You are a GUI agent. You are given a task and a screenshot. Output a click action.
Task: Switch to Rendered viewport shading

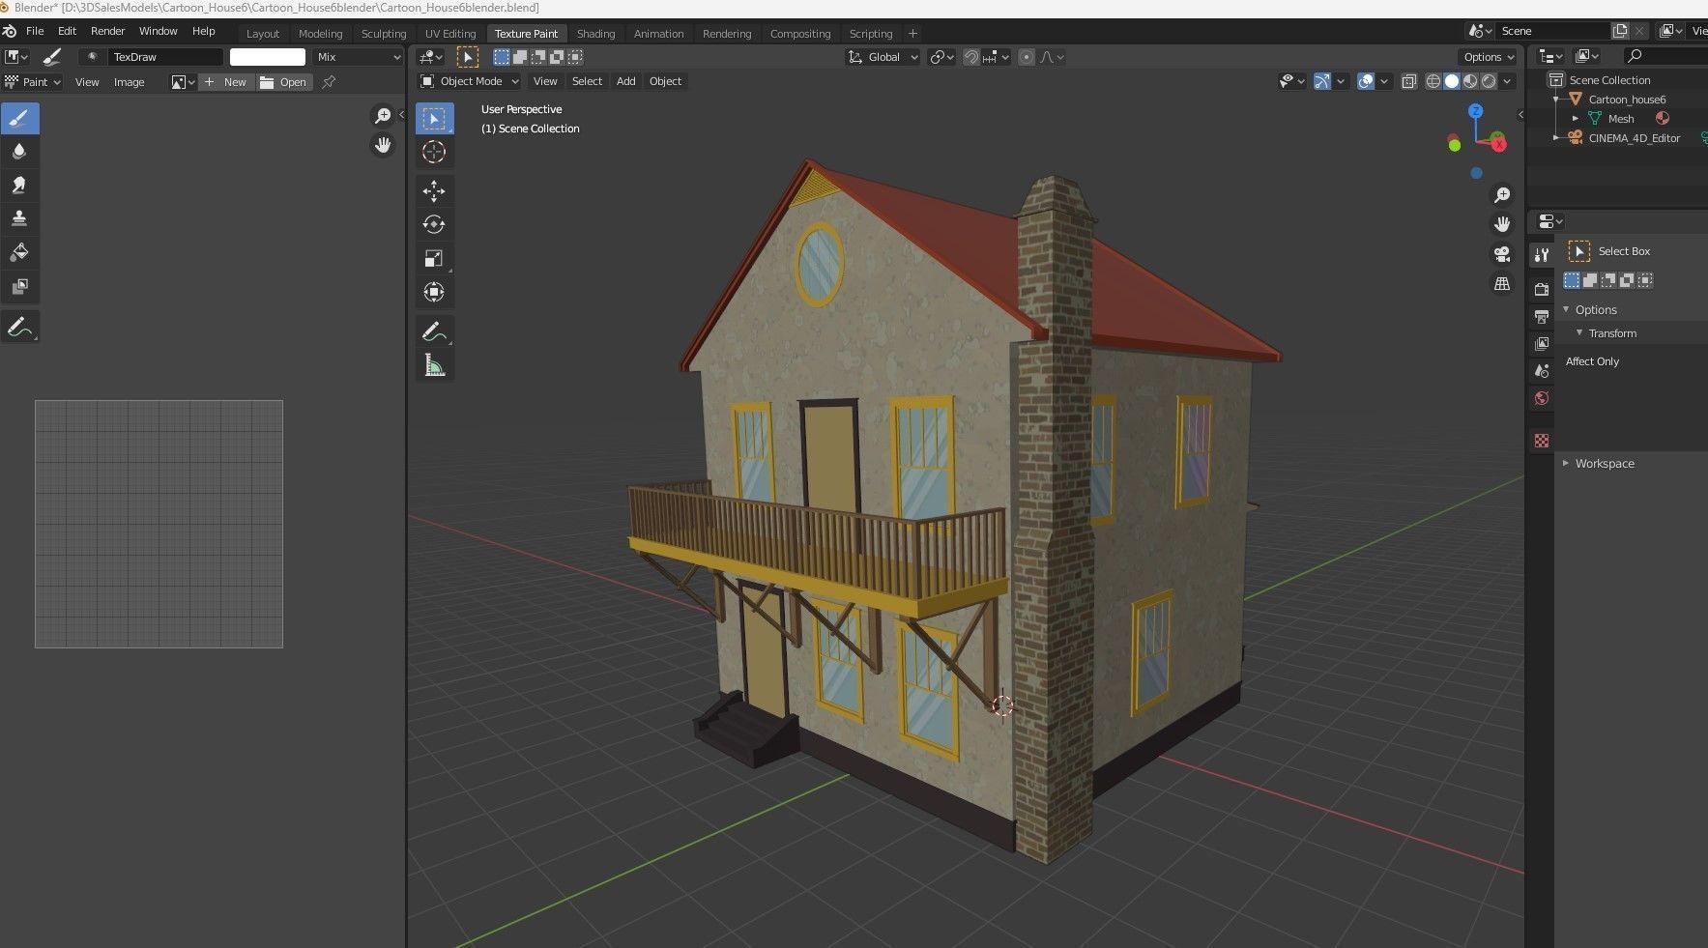point(1489,81)
